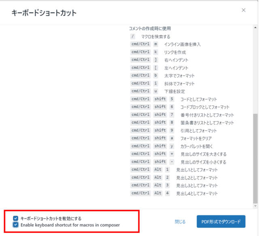Image resolution: width=259 pixels, height=236 pixels.
Task: Select the 見出しのサイズを小さくする text
Action: (203, 162)
